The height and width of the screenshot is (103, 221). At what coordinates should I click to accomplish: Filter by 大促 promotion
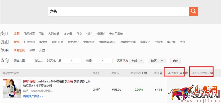pyautogui.click(x=183, y=42)
